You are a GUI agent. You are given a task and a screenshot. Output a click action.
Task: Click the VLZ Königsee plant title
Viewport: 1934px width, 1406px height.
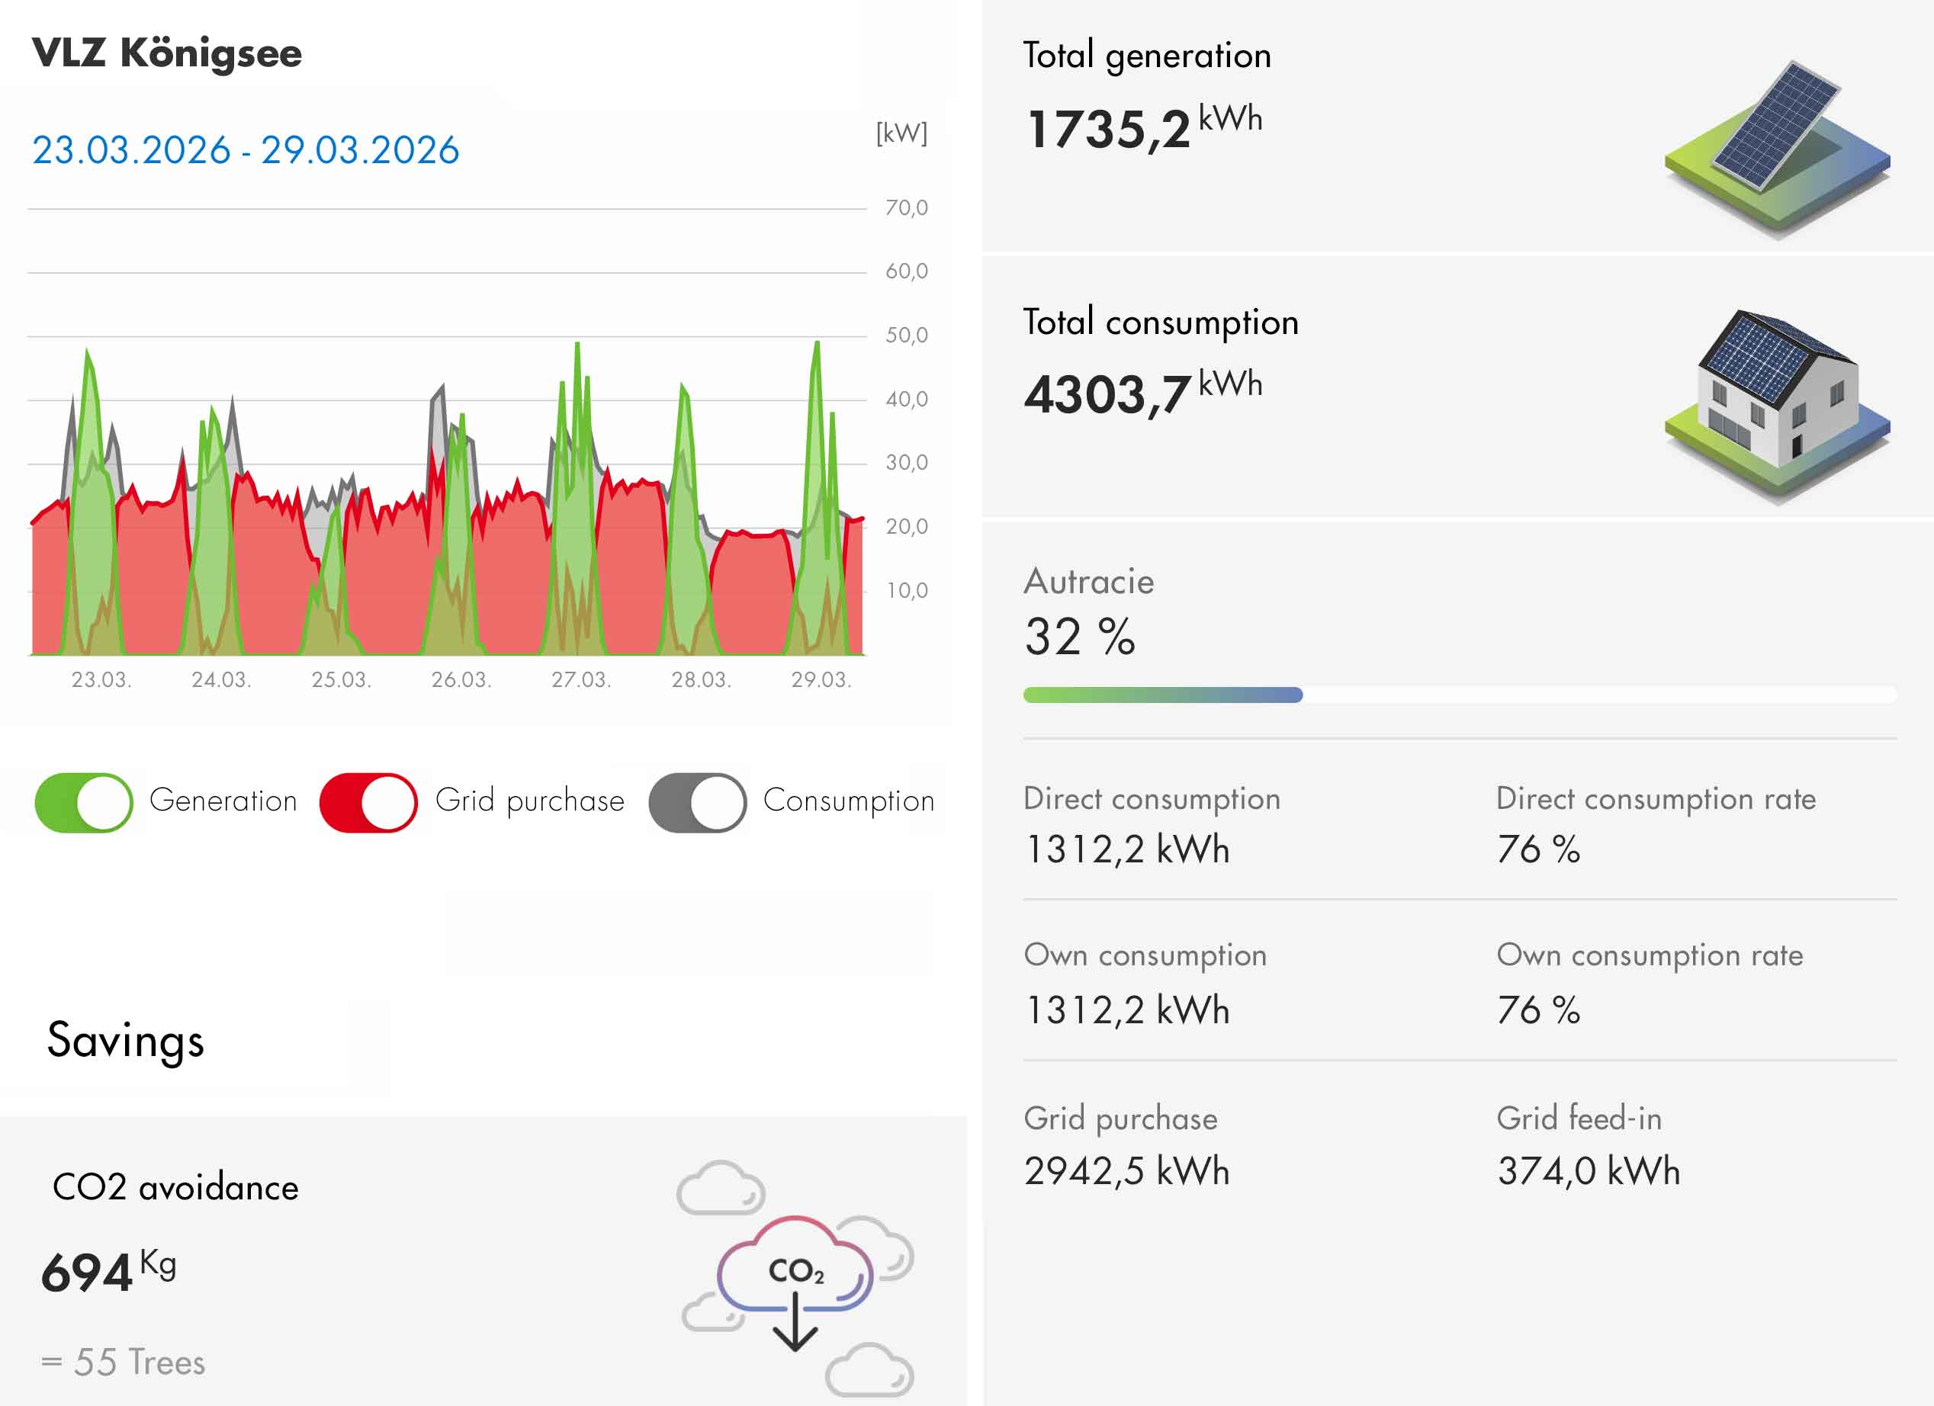click(x=167, y=53)
